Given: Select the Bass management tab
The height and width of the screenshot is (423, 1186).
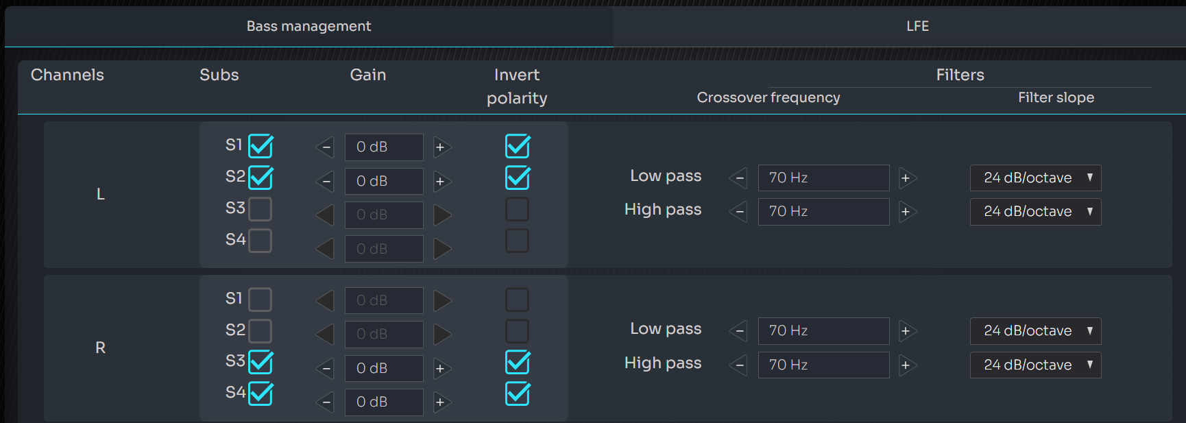Looking at the screenshot, I should [x=308, y=26].
